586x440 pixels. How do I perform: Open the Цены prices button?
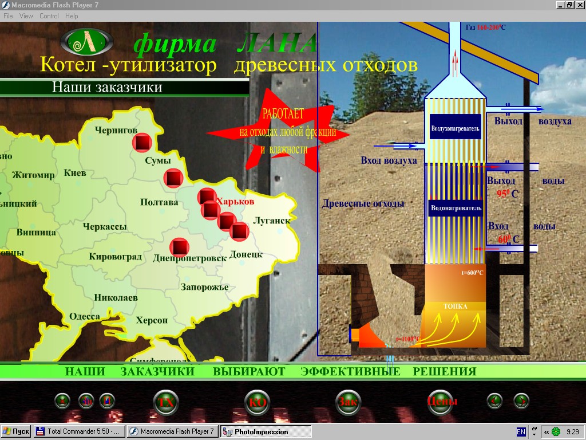coord(442,401)
